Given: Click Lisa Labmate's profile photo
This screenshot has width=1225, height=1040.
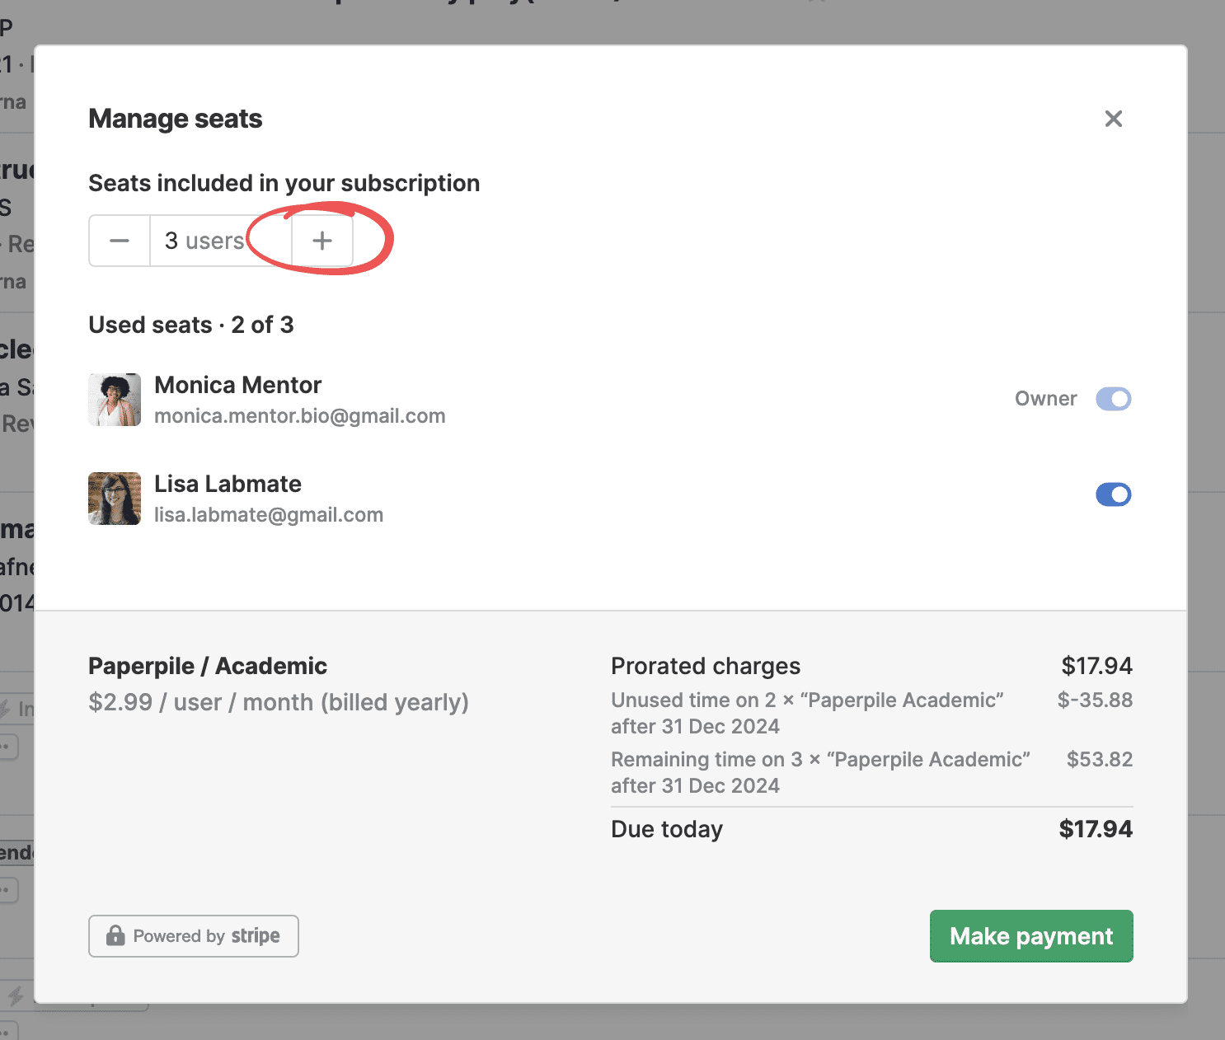Looking at the screenshot, I should click(115, 499).
